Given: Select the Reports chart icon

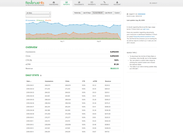Looking at the screenshot, I should click(x=66, y=2).
